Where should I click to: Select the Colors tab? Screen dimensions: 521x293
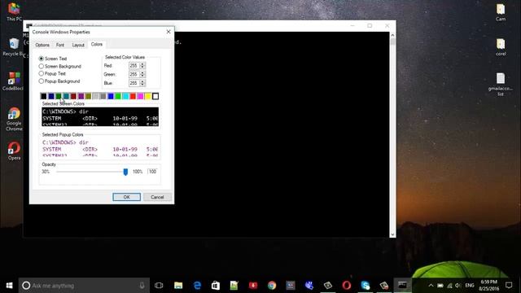coord(97,44)
